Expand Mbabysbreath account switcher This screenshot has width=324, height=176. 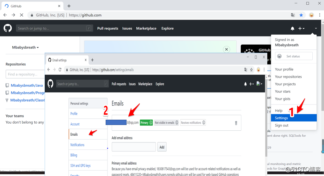click(x=25, y=47)
